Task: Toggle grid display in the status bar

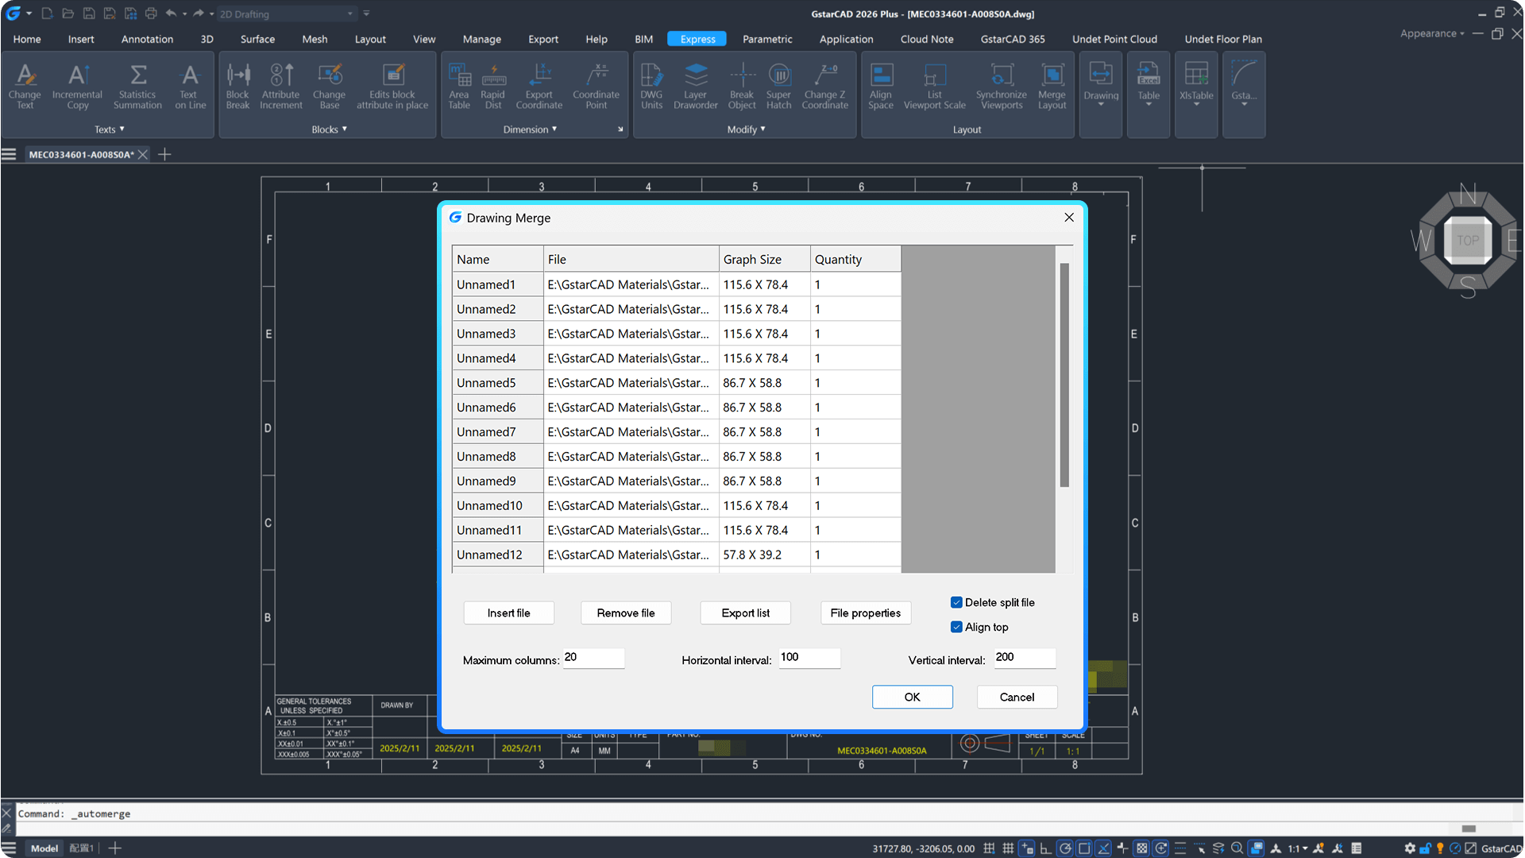Action: point(1007,848)
